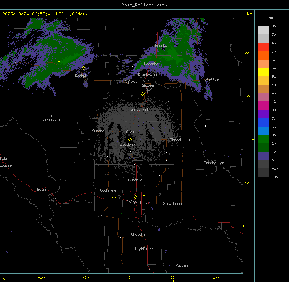
Task: Select the Olds town label
Action: [130, 132]
